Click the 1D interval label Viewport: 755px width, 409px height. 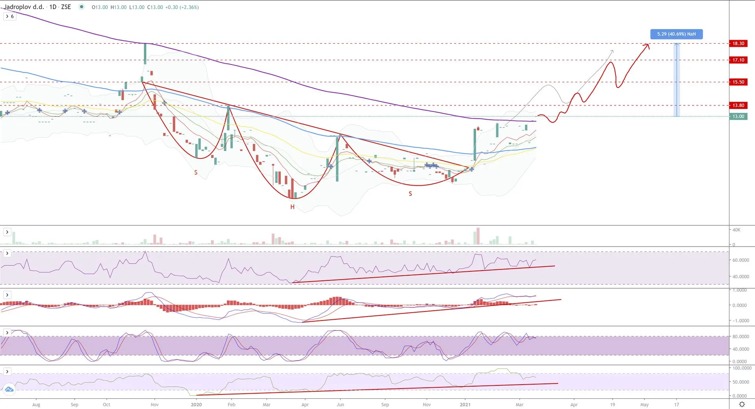pyautogui.click(x=53, y=7)
